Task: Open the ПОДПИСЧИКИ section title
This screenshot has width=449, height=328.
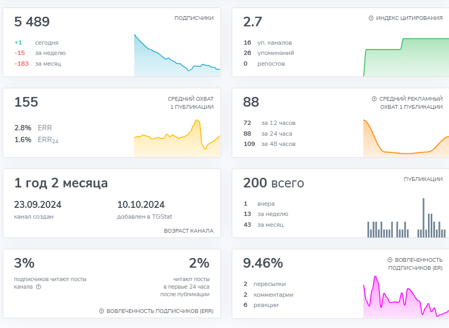Action: pos(194,18)
